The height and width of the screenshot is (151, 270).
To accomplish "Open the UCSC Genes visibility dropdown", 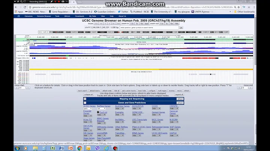I will pyautogui.click(x=87, y=108).
